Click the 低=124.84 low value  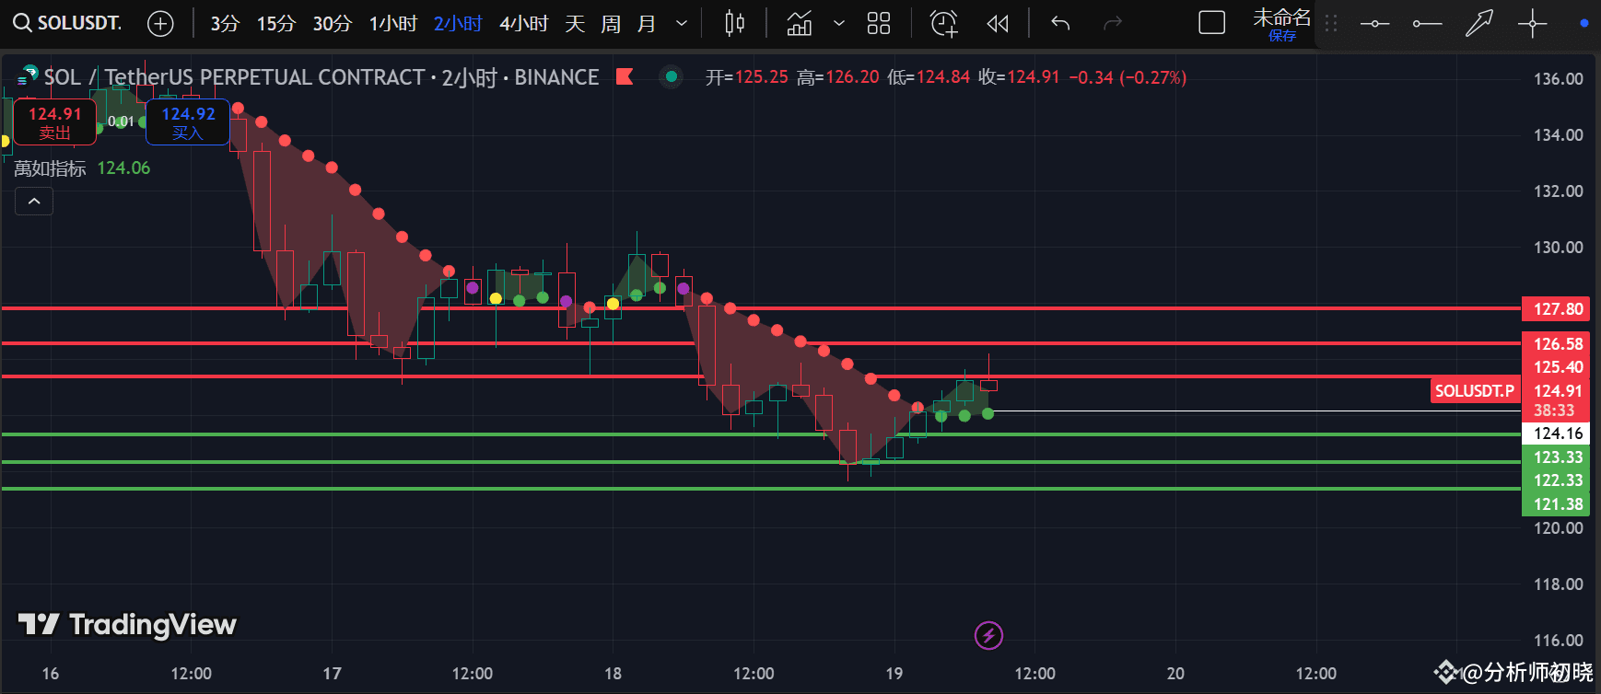[x=929, y=77]
